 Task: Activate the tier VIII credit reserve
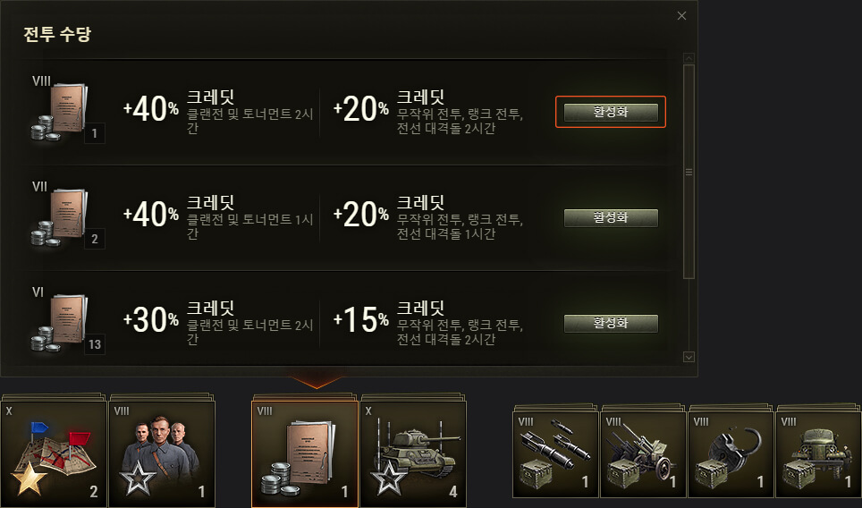coord(611,112)
